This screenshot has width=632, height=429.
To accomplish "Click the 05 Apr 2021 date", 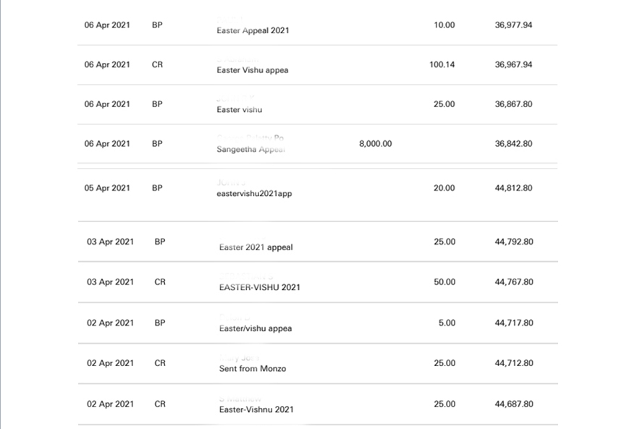I will (x=107, y=188).
